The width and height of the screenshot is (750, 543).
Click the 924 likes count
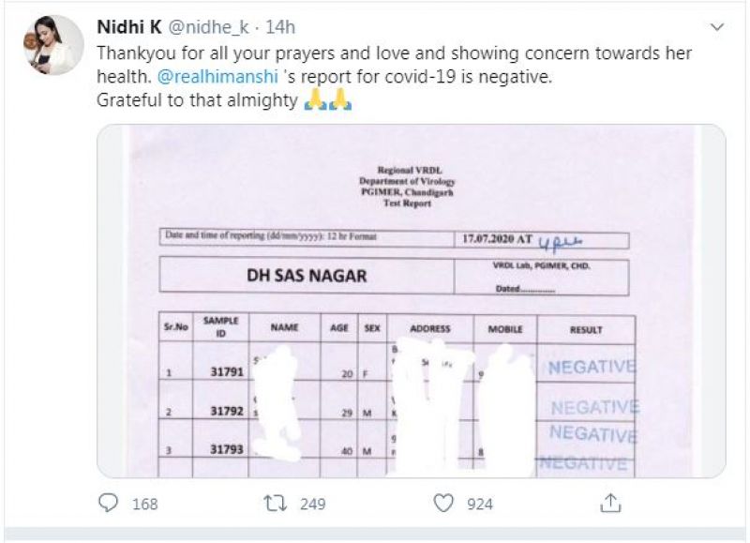pos(479,504)
